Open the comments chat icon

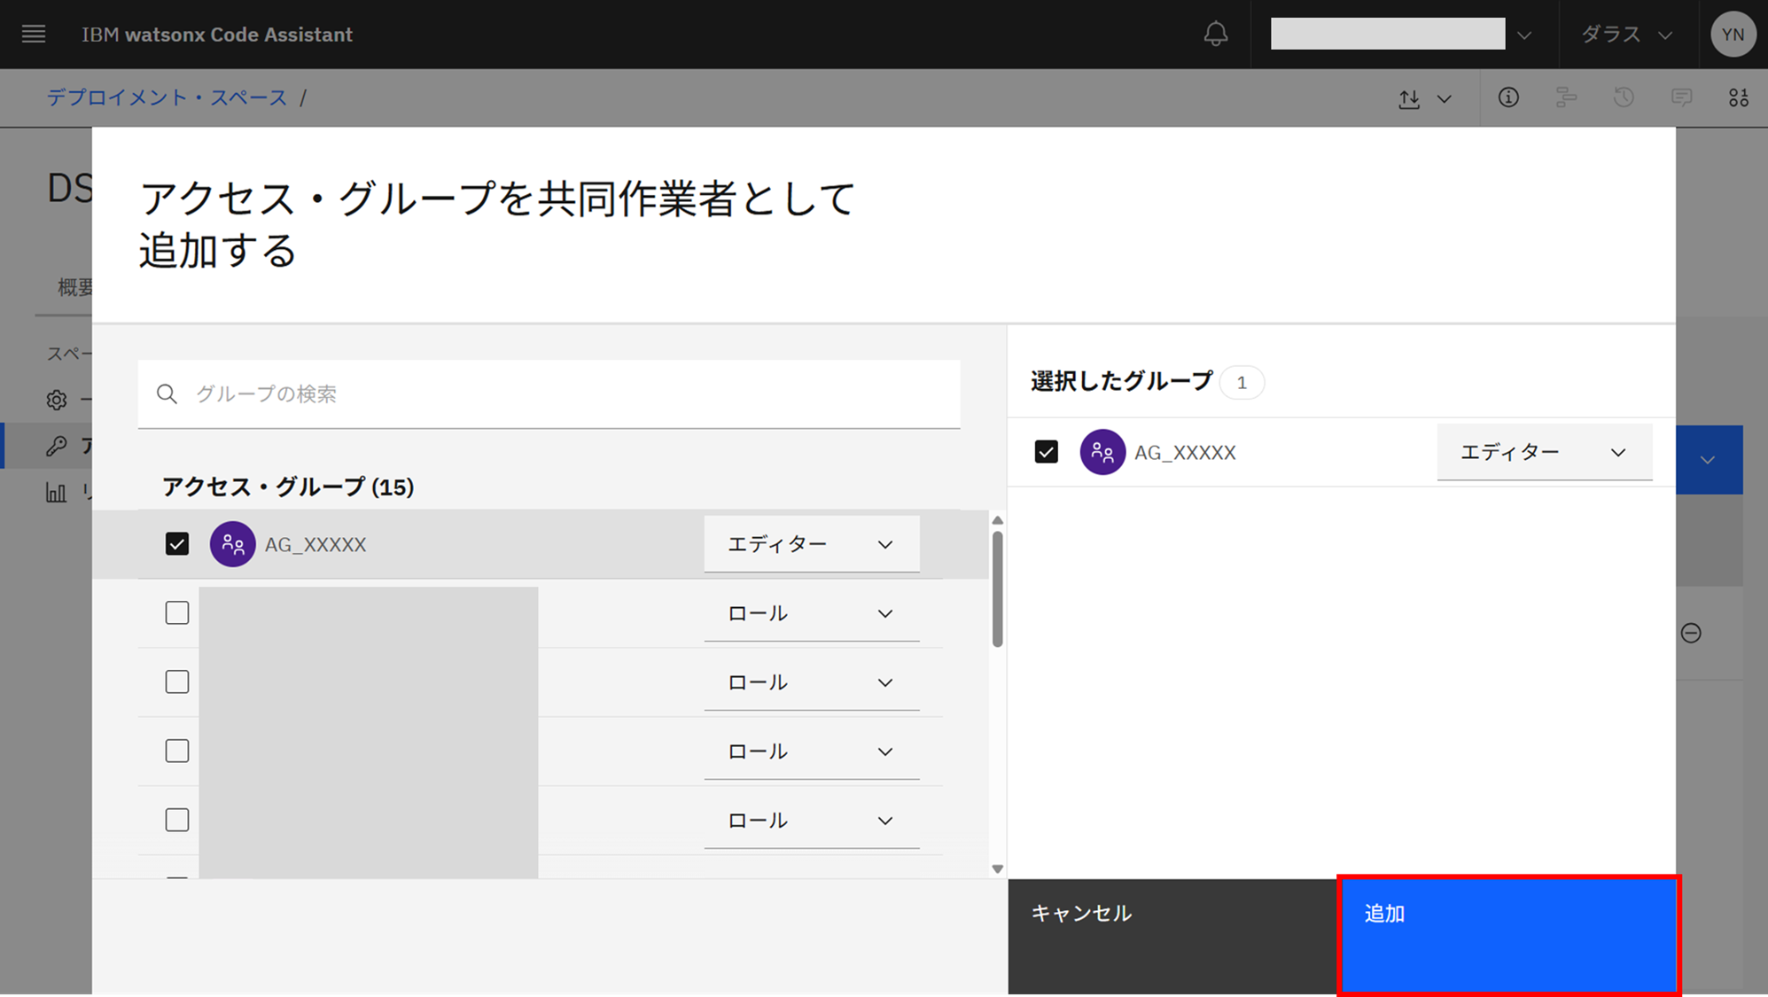pos(1681,97)
